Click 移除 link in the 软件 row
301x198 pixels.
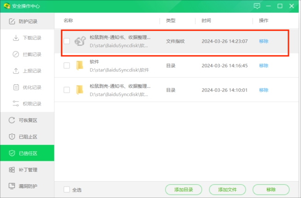pyautogui.click(x=263, y=66)
